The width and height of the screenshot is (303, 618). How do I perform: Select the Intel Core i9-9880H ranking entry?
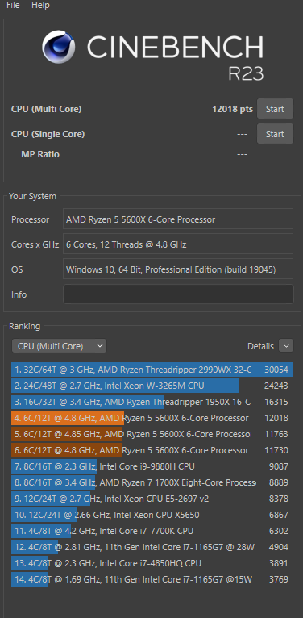point(151,466)
